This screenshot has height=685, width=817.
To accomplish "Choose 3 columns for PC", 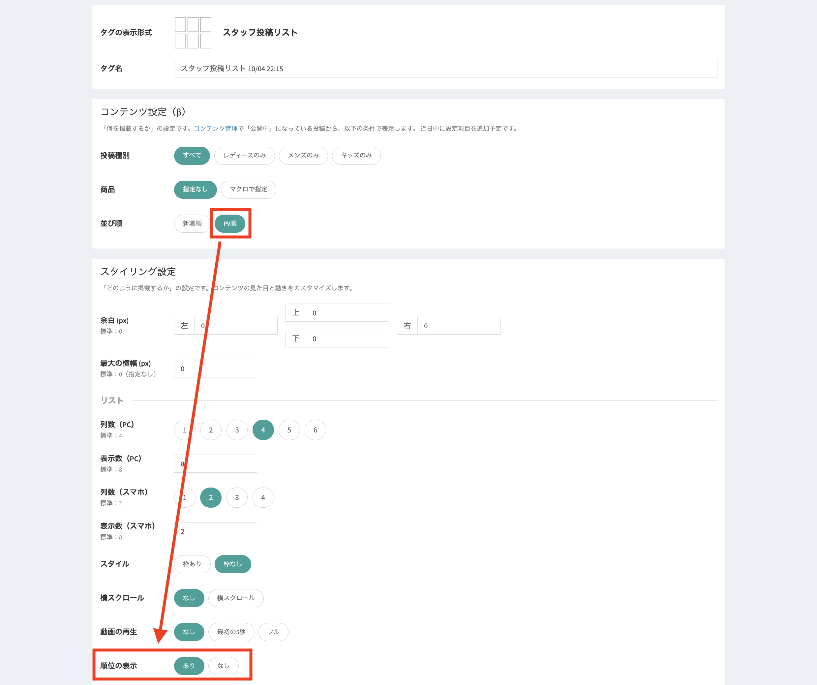I will point(237,430).
